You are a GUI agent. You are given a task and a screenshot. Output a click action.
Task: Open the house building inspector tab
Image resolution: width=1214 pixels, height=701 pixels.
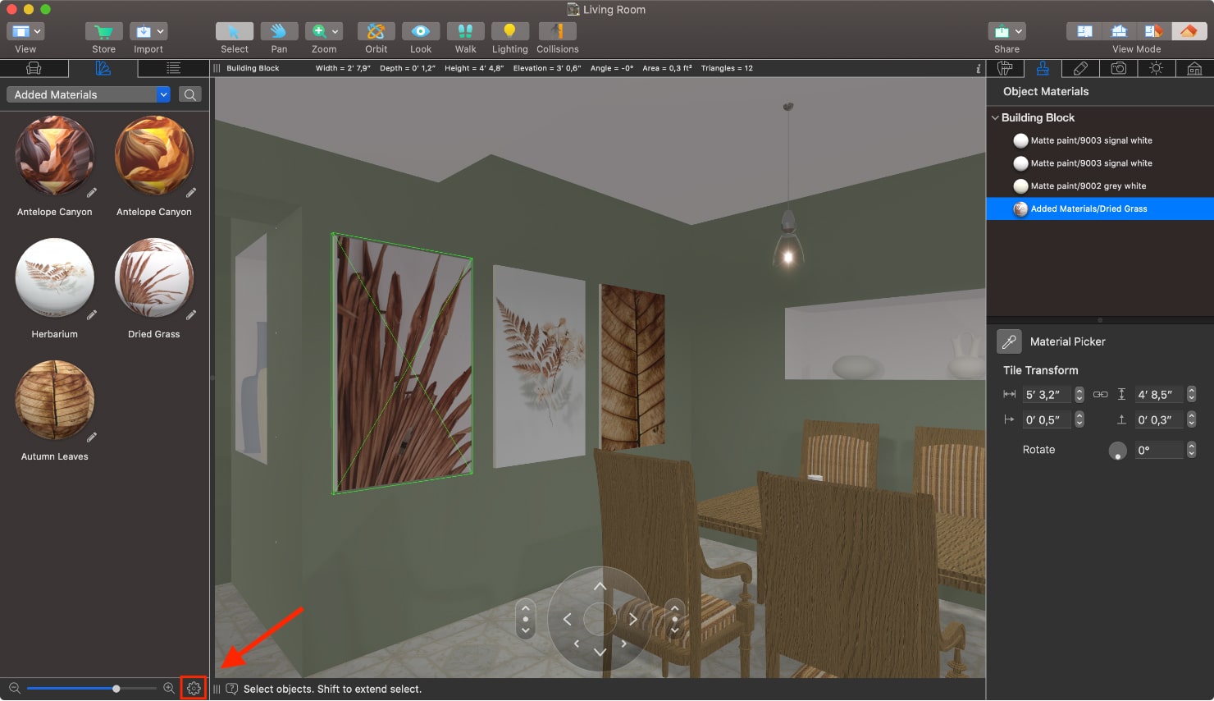[1194, 68]
